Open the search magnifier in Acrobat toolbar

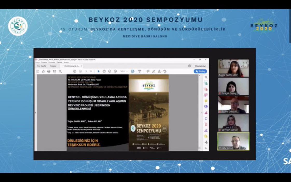[60, 71]
